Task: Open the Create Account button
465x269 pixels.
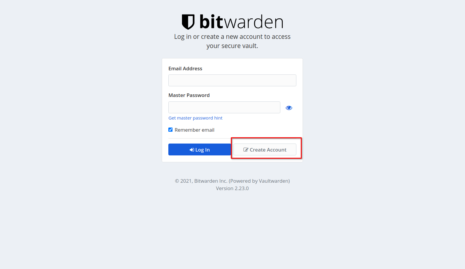Action: 265,149
